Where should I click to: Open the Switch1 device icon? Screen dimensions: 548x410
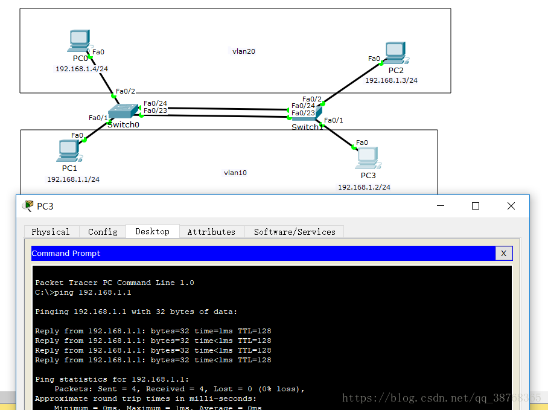307,114
